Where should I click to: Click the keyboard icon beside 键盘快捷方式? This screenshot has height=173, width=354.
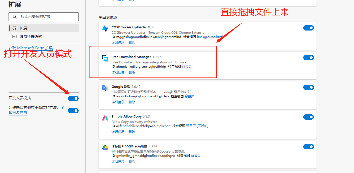[x=14, y=36]
